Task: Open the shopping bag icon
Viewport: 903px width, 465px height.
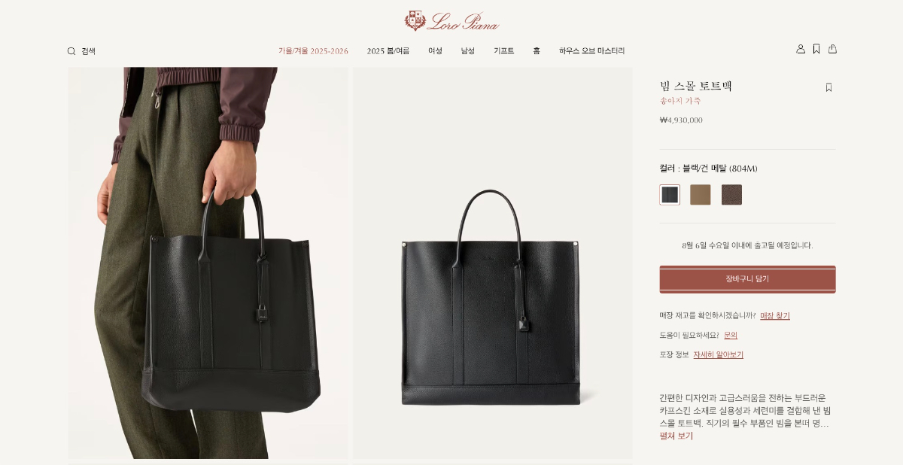Action: 832,49
